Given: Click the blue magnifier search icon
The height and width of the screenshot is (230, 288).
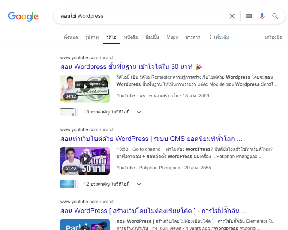Looking at the screenshot, I should [275, 16].
